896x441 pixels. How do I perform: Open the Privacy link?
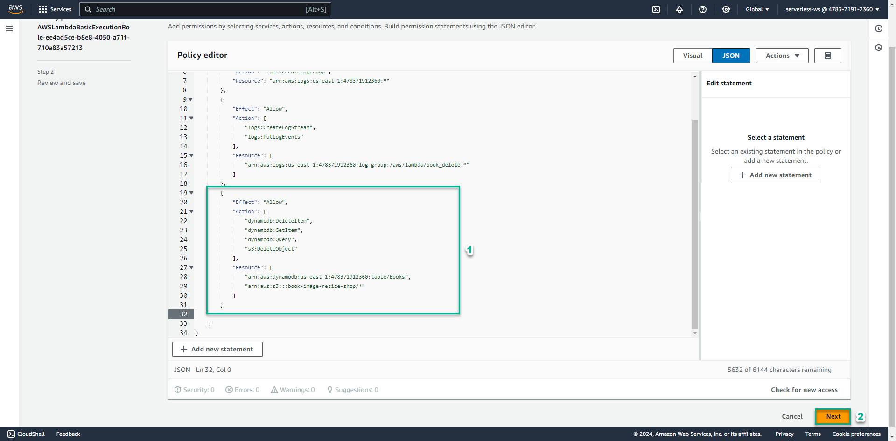click(784, 434)
